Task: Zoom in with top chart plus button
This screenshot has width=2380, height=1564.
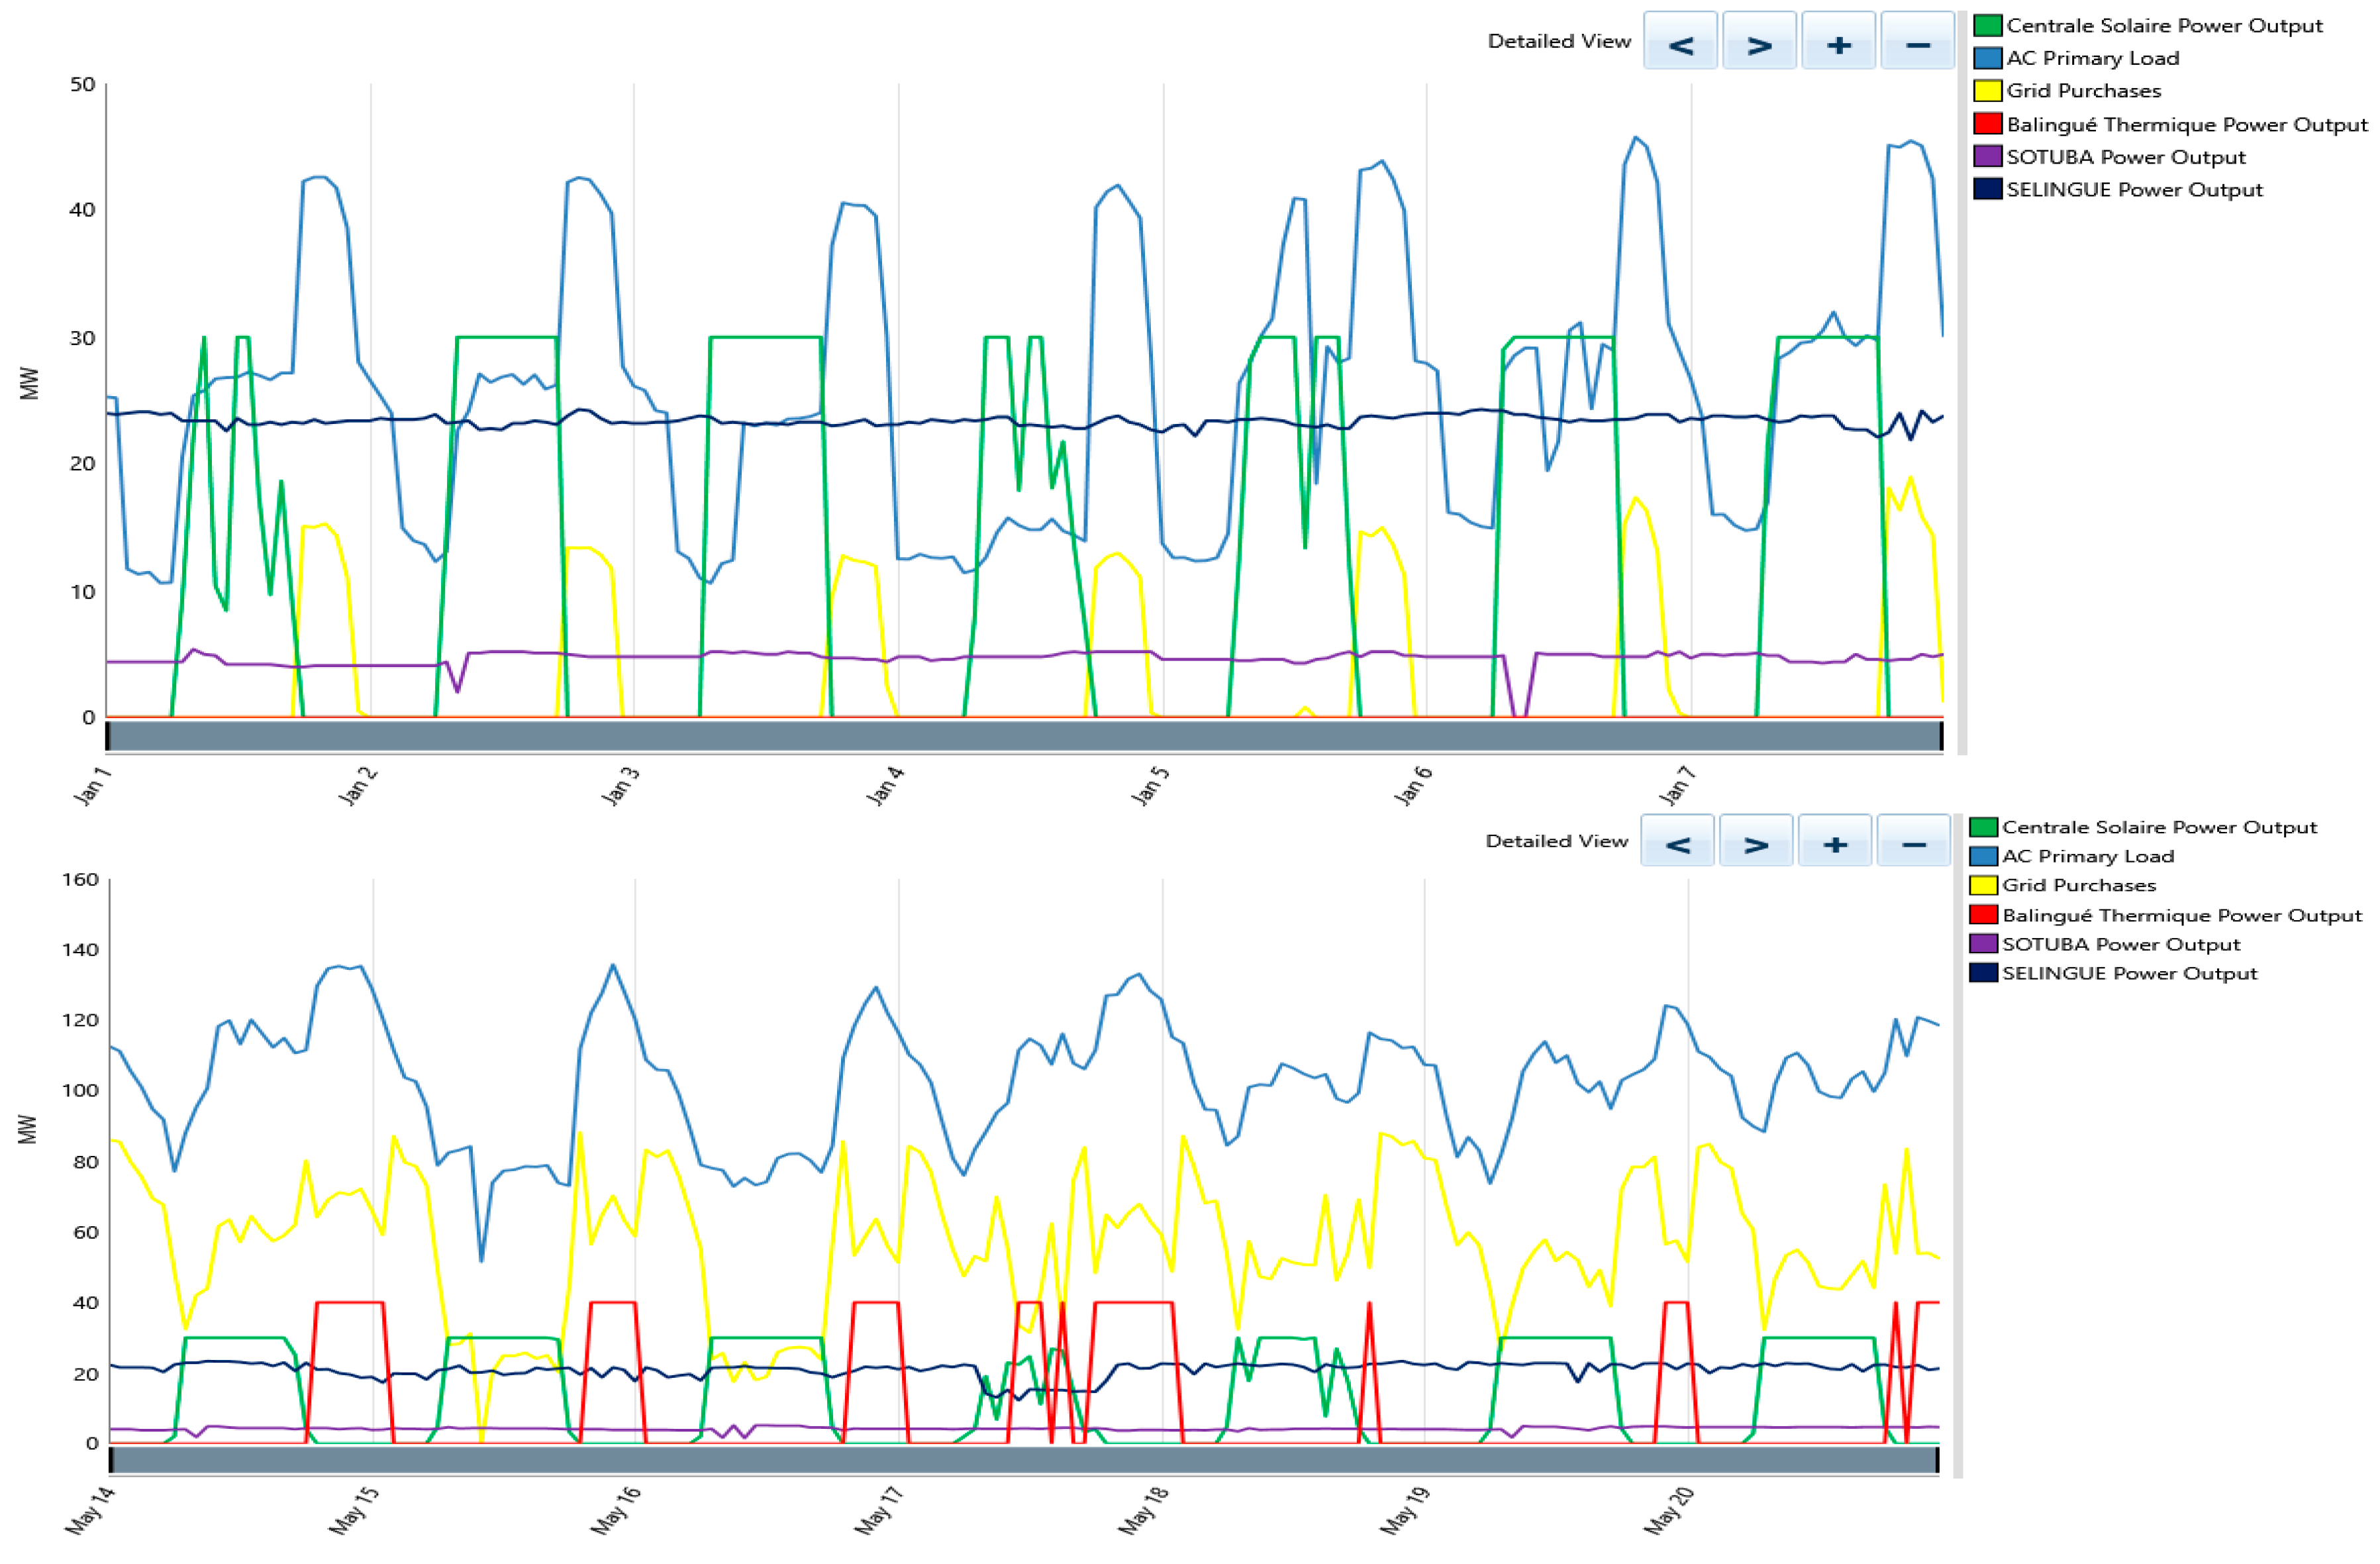Action: (1838, 42)
